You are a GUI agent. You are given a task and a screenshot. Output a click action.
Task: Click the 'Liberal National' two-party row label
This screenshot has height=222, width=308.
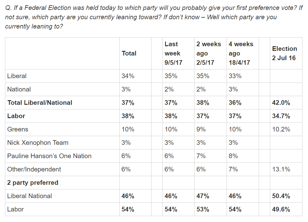[x=30, y=196]
